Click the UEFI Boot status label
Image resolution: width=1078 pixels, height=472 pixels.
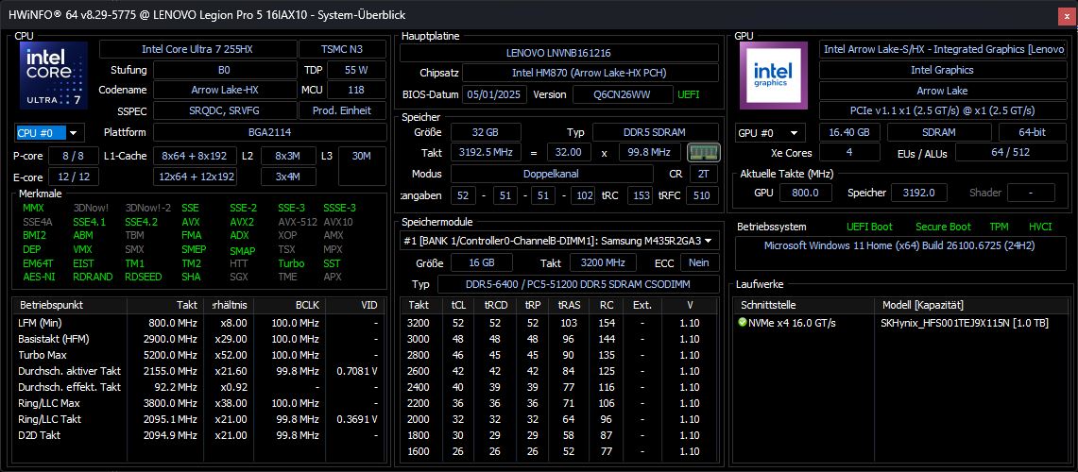pyautogui.click(x=868, y=227)
